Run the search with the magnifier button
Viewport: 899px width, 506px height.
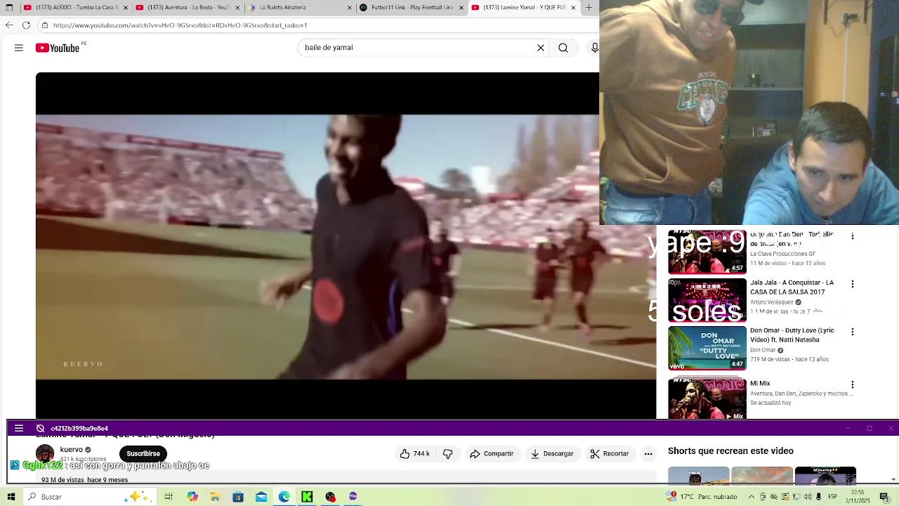click(563, 48)
